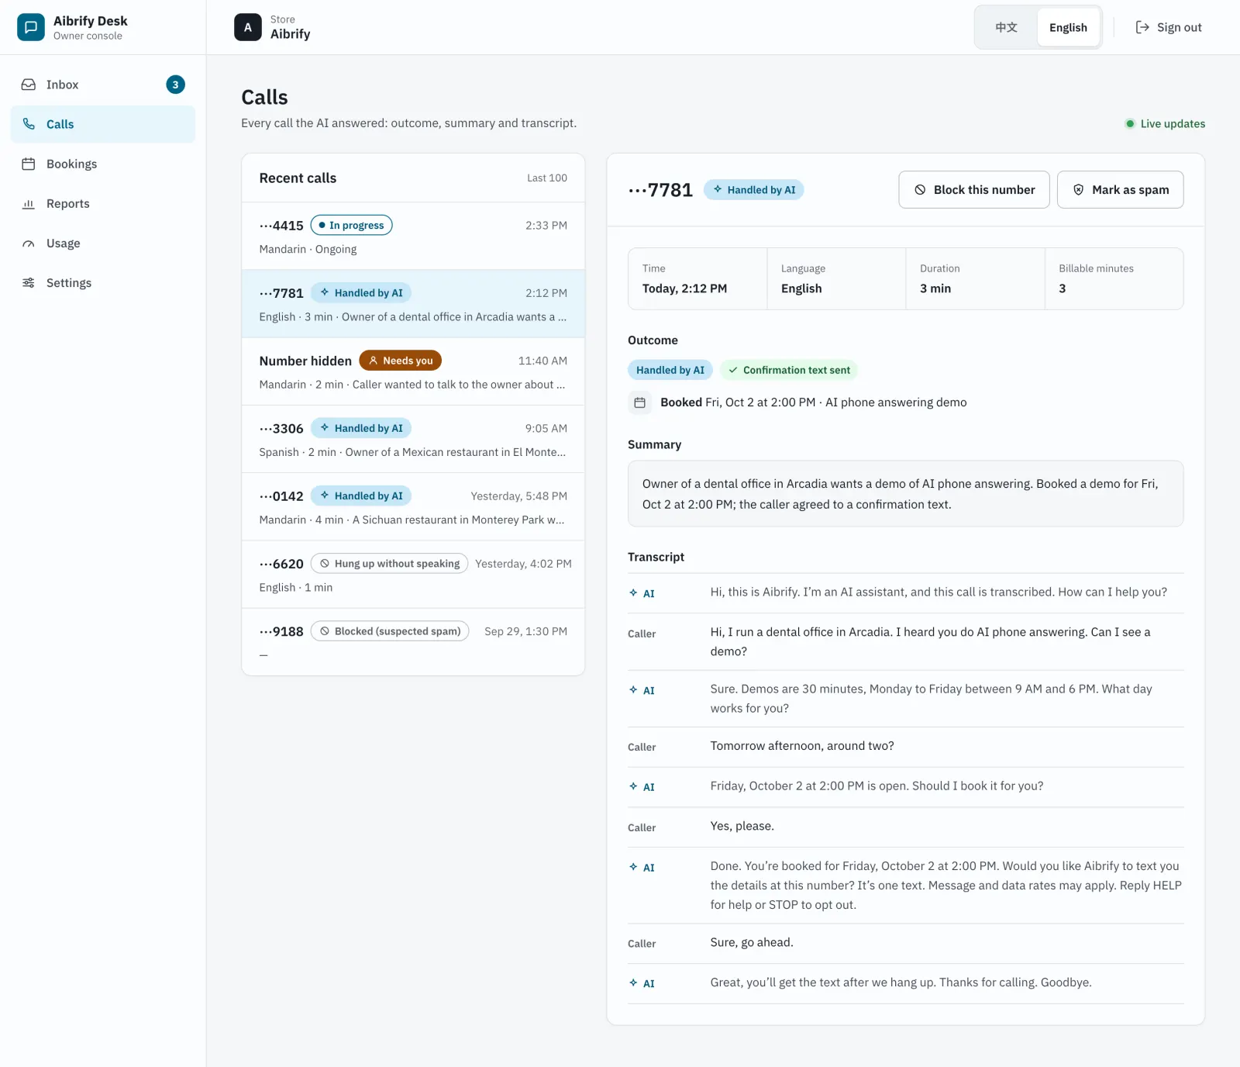Navigate to Usage

click(103, 243)
